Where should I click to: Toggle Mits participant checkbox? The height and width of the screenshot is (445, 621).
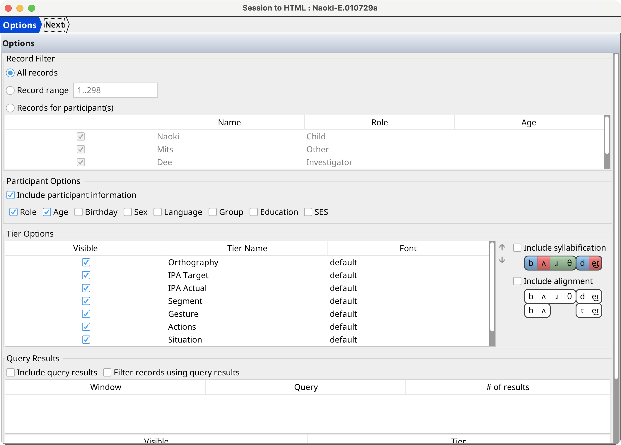click(x=81, y=149)
